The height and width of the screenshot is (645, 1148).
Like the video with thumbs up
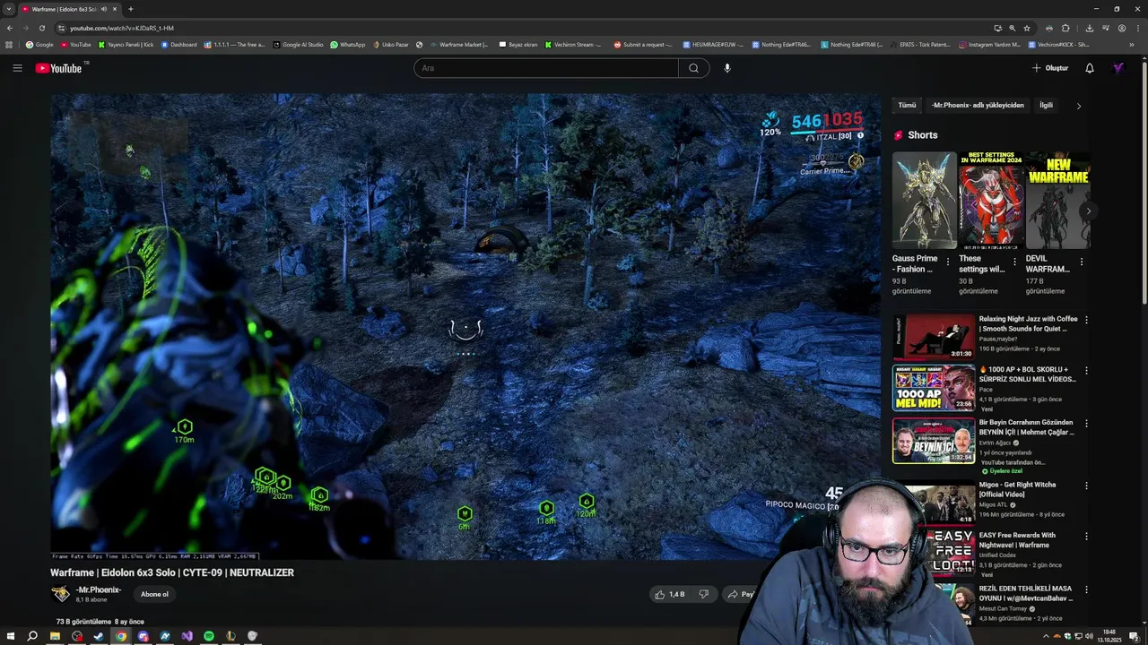(x=670, y=594)
